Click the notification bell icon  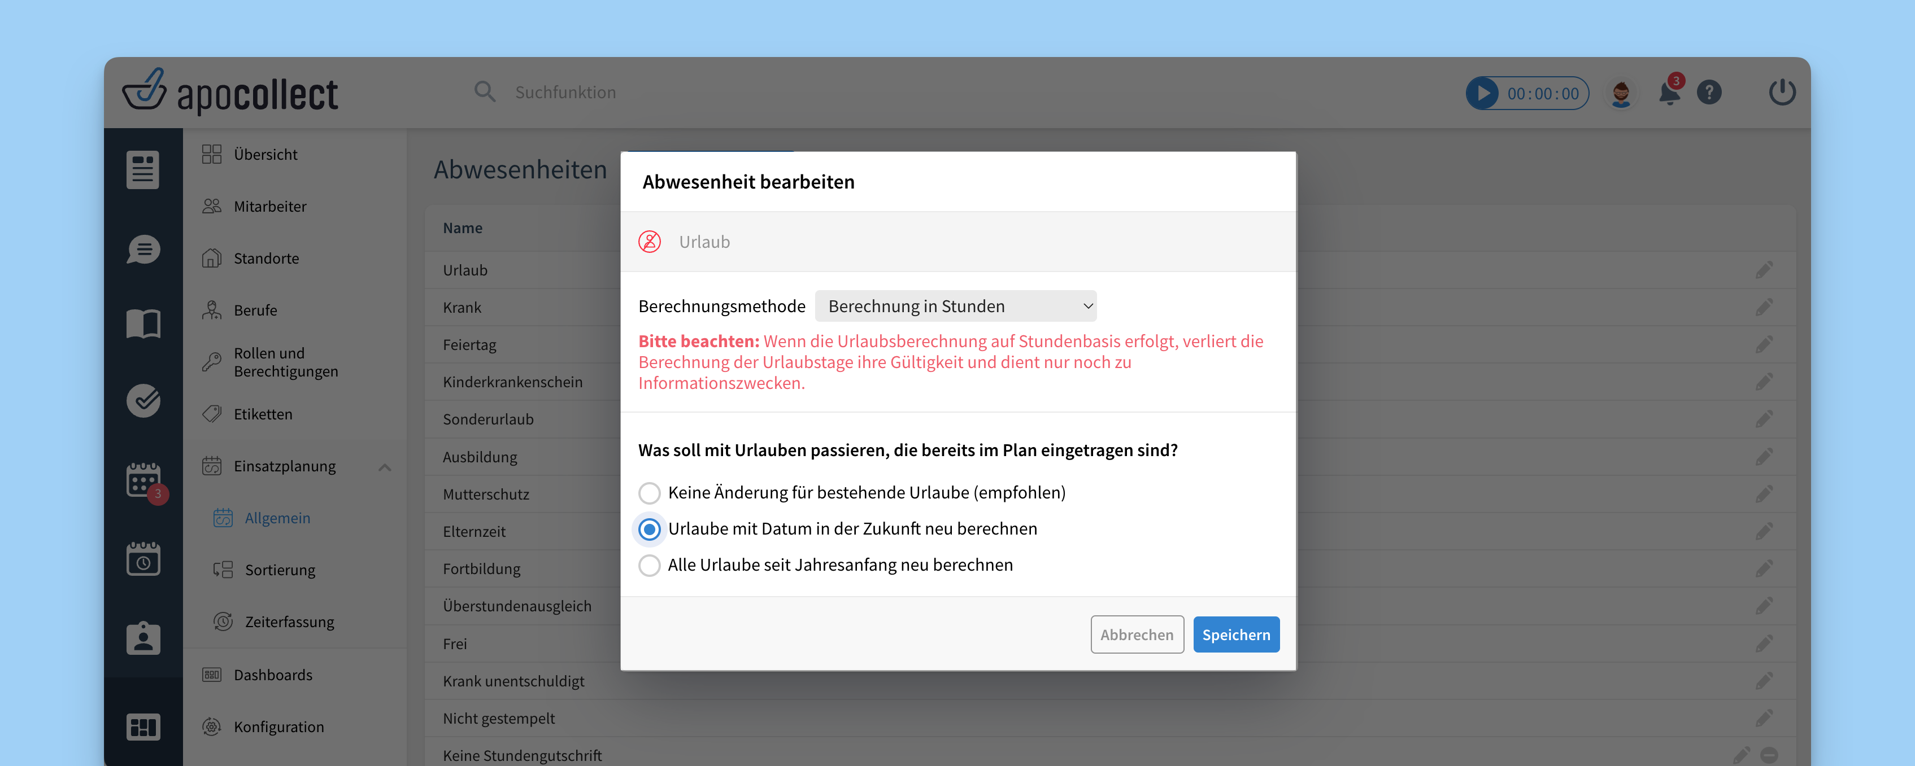click(1669, 94)
